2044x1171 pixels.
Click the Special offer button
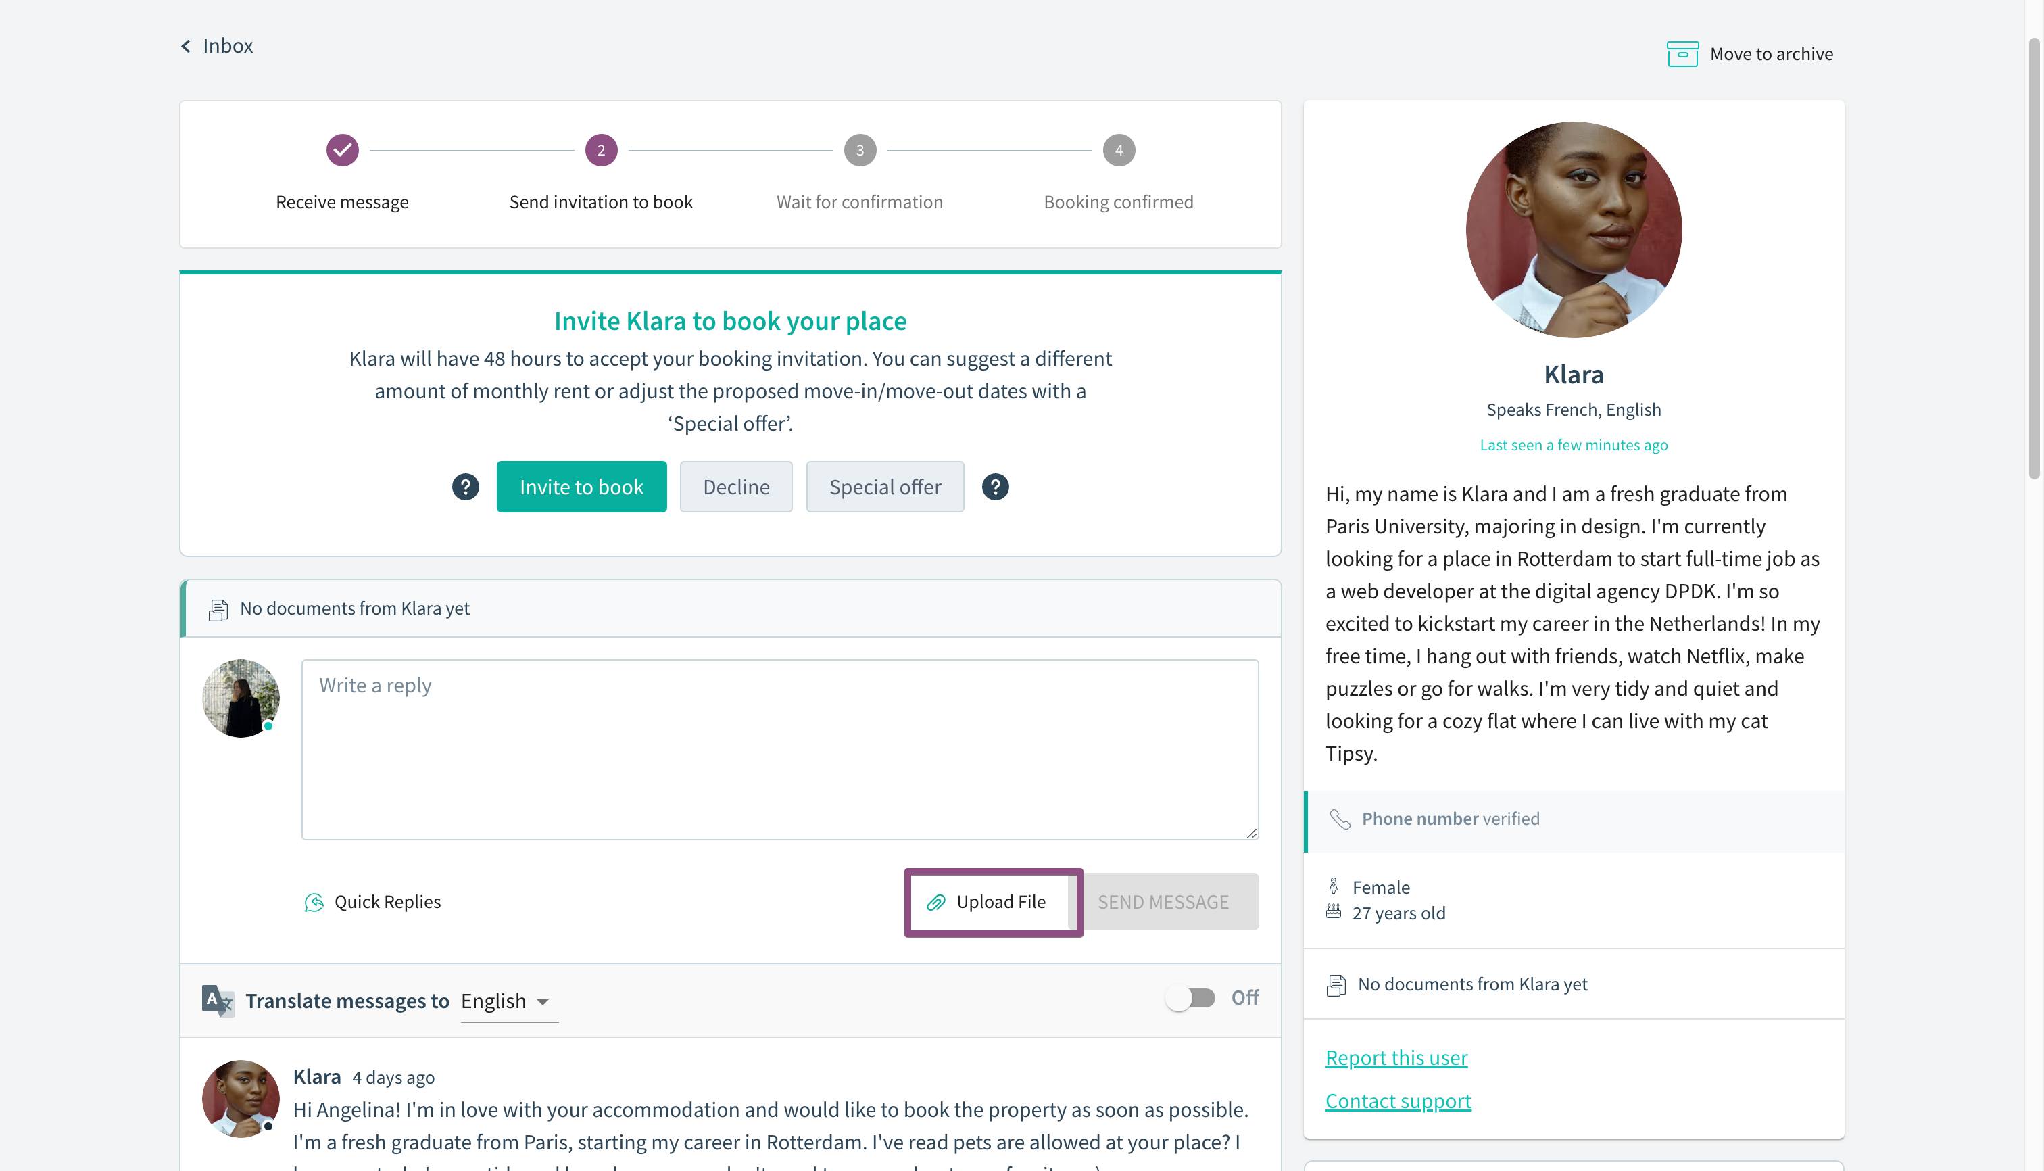click(885, 487)
